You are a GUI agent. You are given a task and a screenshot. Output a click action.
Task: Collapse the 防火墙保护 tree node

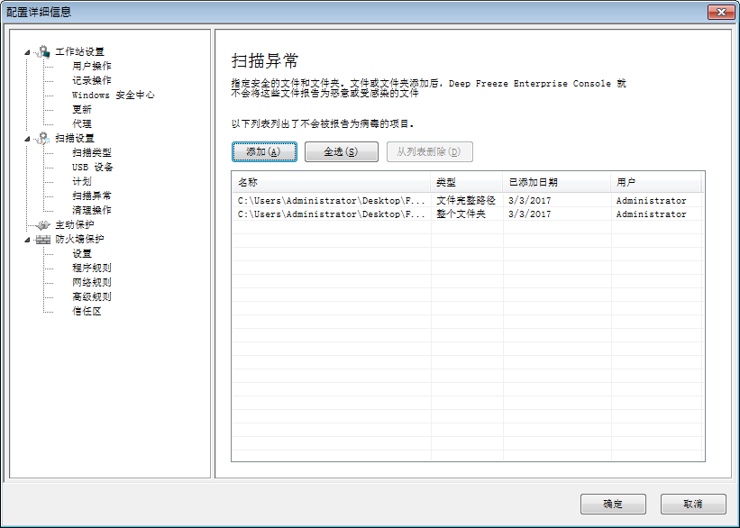28,239
